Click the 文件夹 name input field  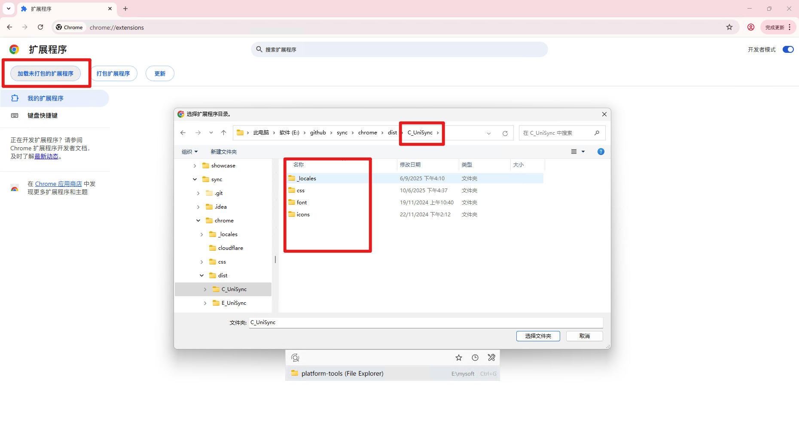[425, 322]
